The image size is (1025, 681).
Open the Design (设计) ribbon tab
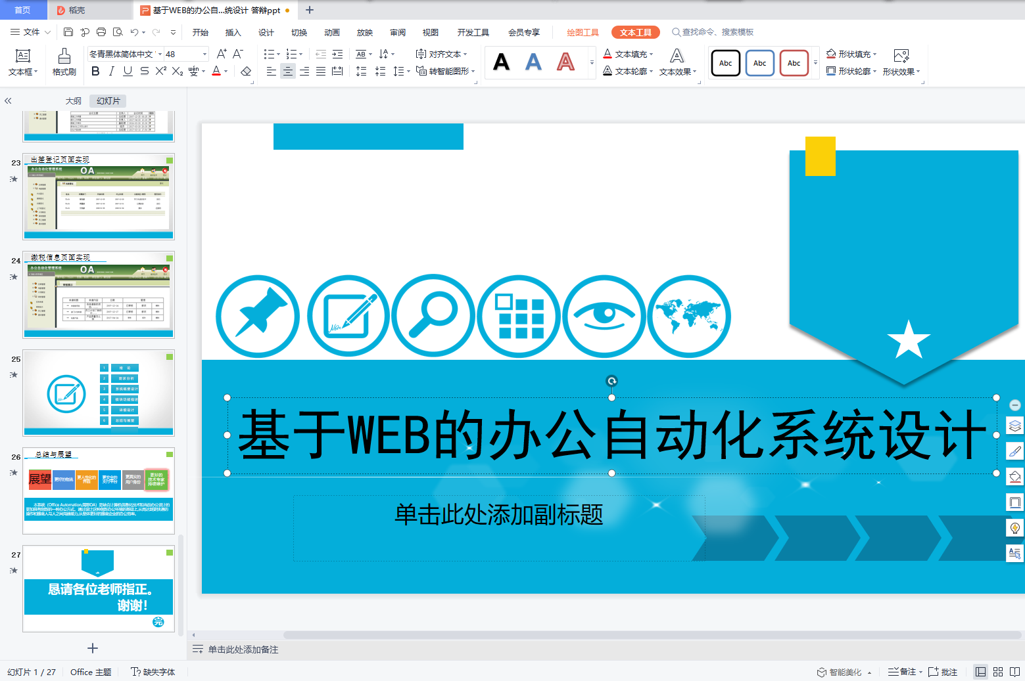tap(266, 32)
